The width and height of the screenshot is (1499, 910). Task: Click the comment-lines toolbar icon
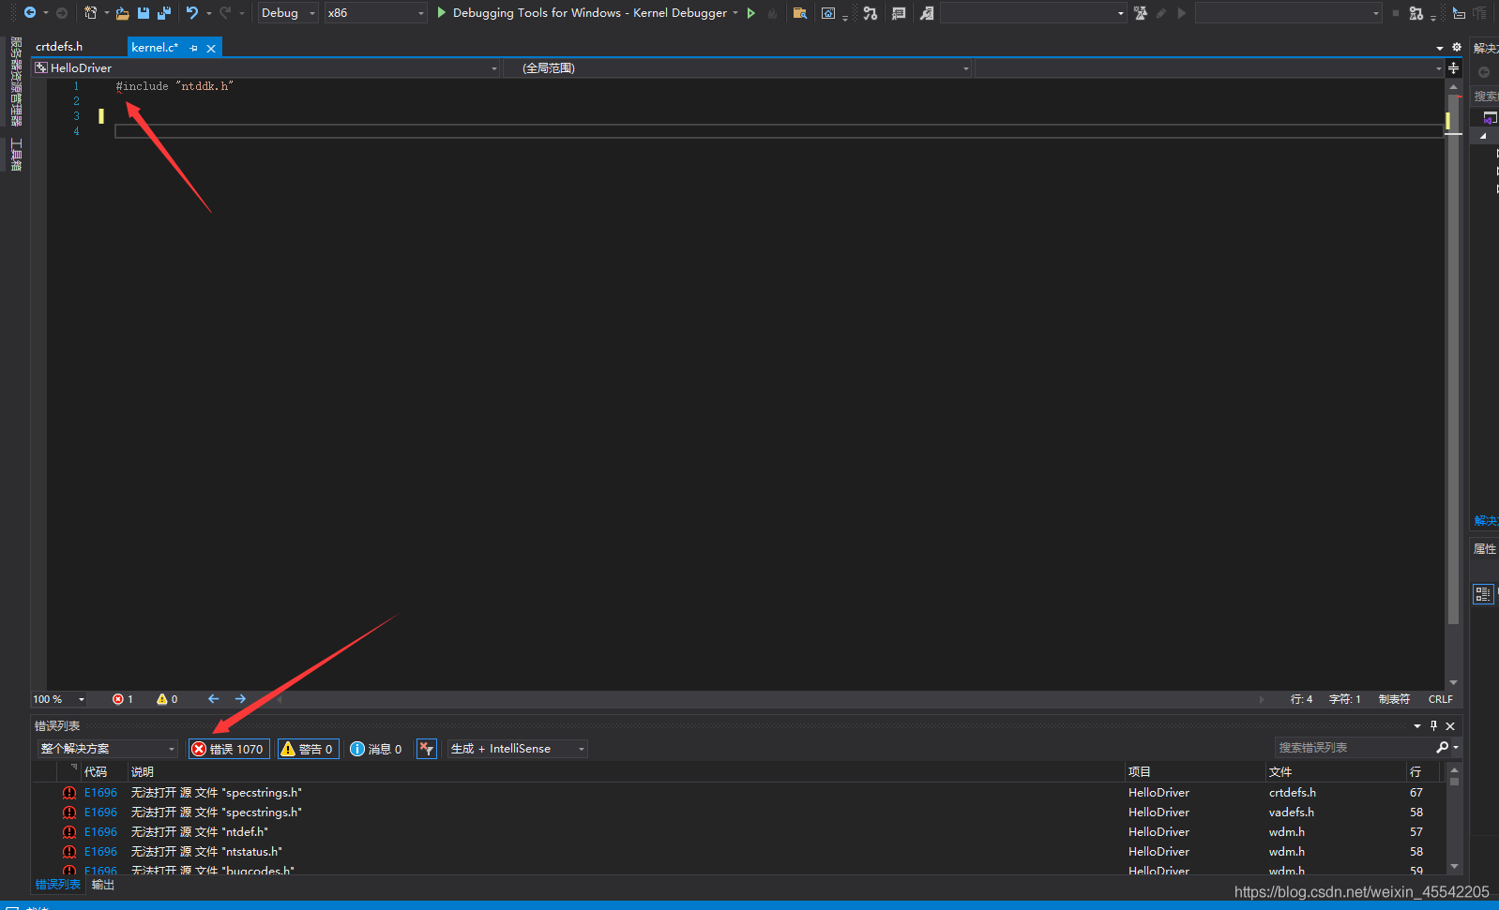tap(899, 13)
